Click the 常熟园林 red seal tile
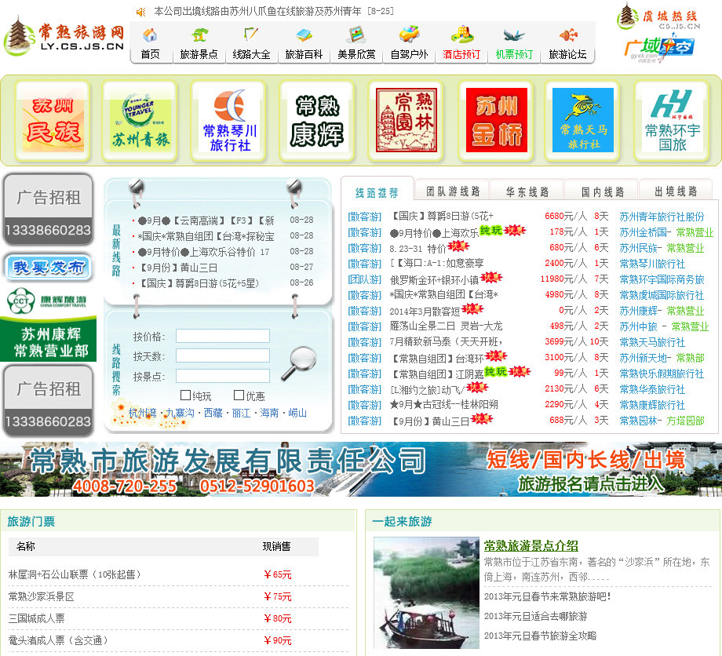The image size is (722, 656). [407, 121]
